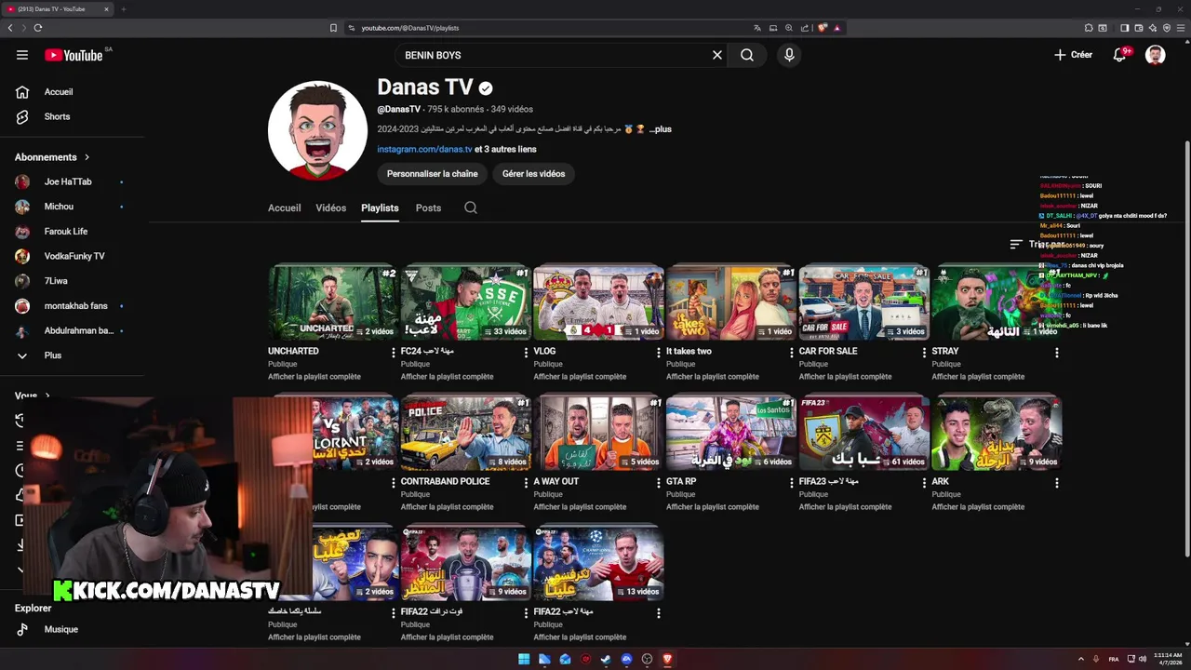Switch to the Accueil channel tab
The width and height of the screenshot is (1191, 670).
[x=284, y=208]
